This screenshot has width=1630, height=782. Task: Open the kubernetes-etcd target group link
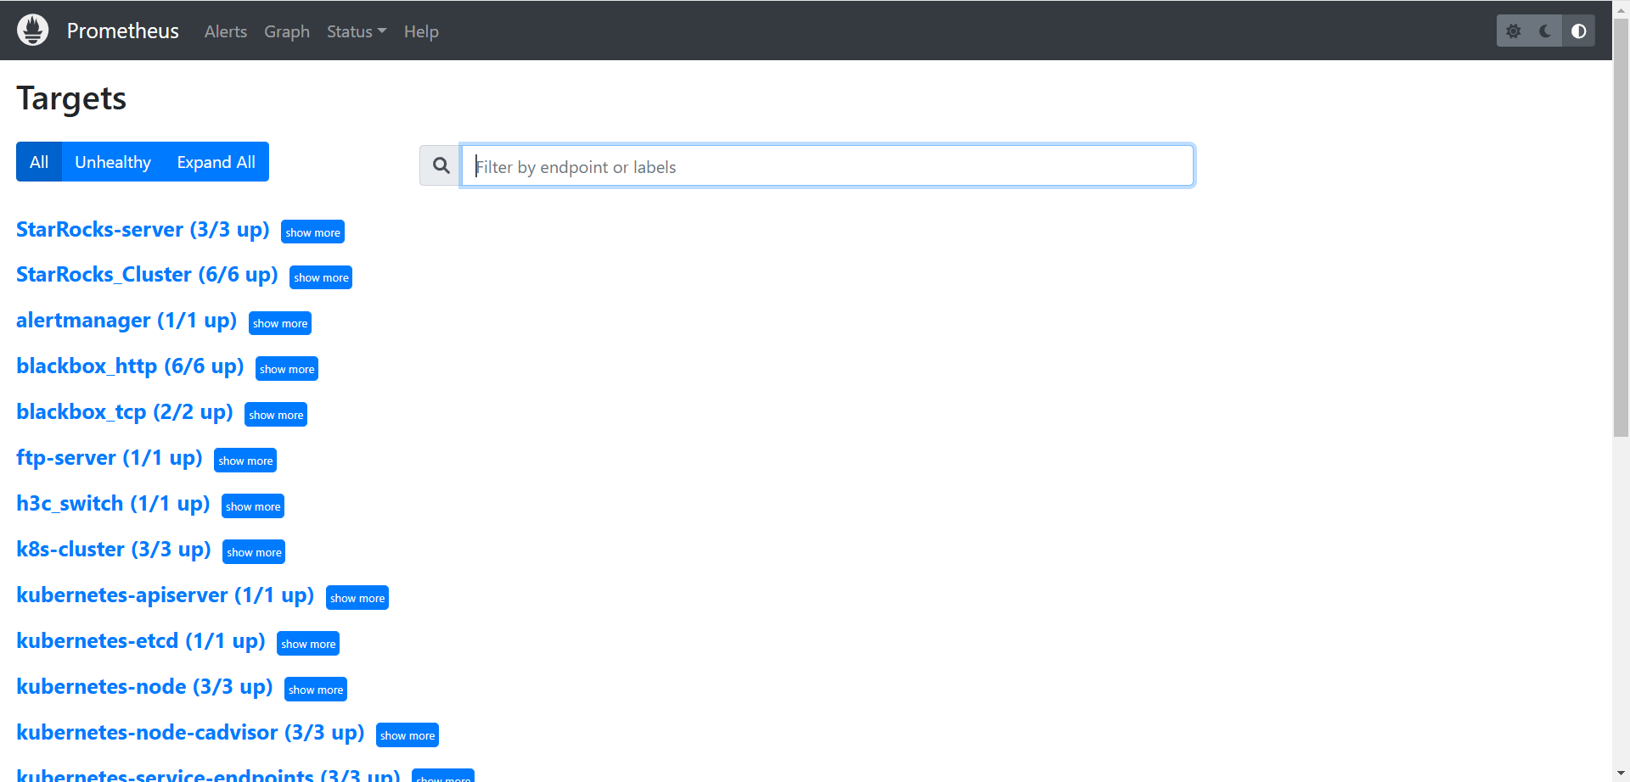tap(141, 641)
